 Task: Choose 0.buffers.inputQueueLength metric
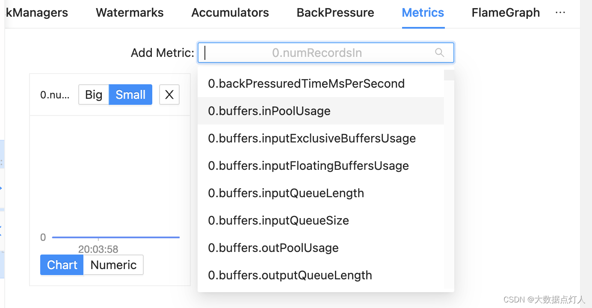click(286, 193)
